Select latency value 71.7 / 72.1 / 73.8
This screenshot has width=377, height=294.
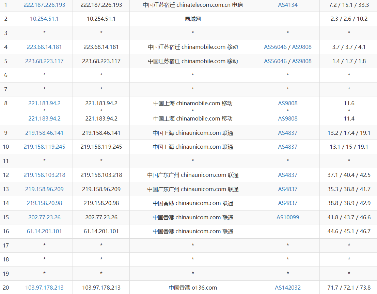coord(349,288)
